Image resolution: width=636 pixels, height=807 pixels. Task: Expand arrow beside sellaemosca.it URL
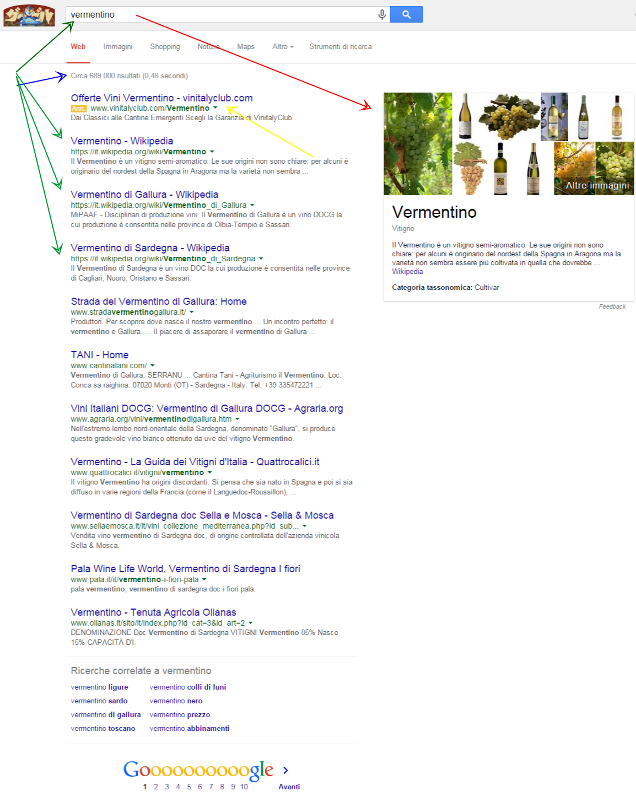(305, 526)
